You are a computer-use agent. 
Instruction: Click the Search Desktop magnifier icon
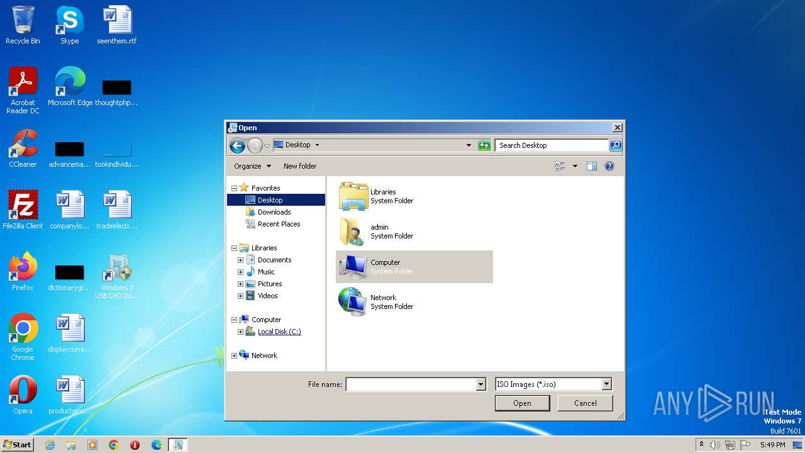(616, 145)
